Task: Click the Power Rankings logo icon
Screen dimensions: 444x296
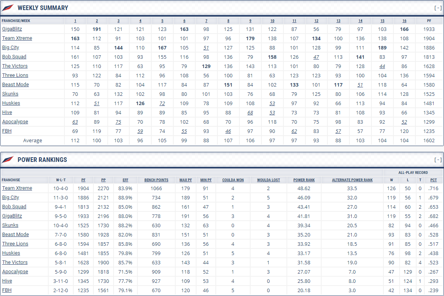Action: pyautogui.click(x=8, y=160)
